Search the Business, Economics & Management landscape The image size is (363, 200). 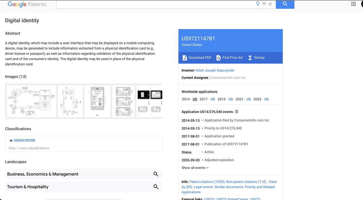tap(83, 174)
